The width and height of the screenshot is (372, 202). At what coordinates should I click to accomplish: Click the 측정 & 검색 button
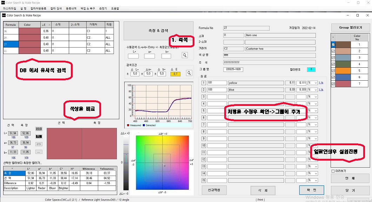click(158, 31)
